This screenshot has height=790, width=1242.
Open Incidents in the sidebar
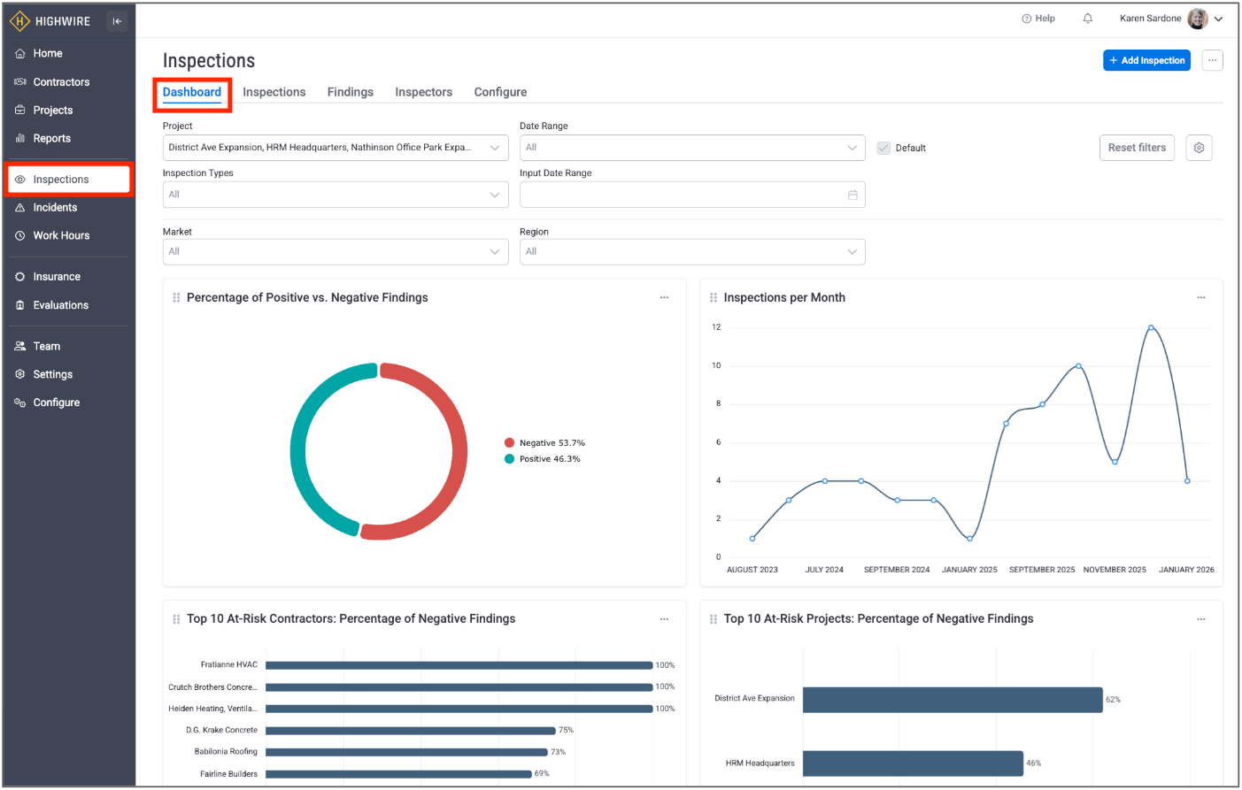click(55, 208)
